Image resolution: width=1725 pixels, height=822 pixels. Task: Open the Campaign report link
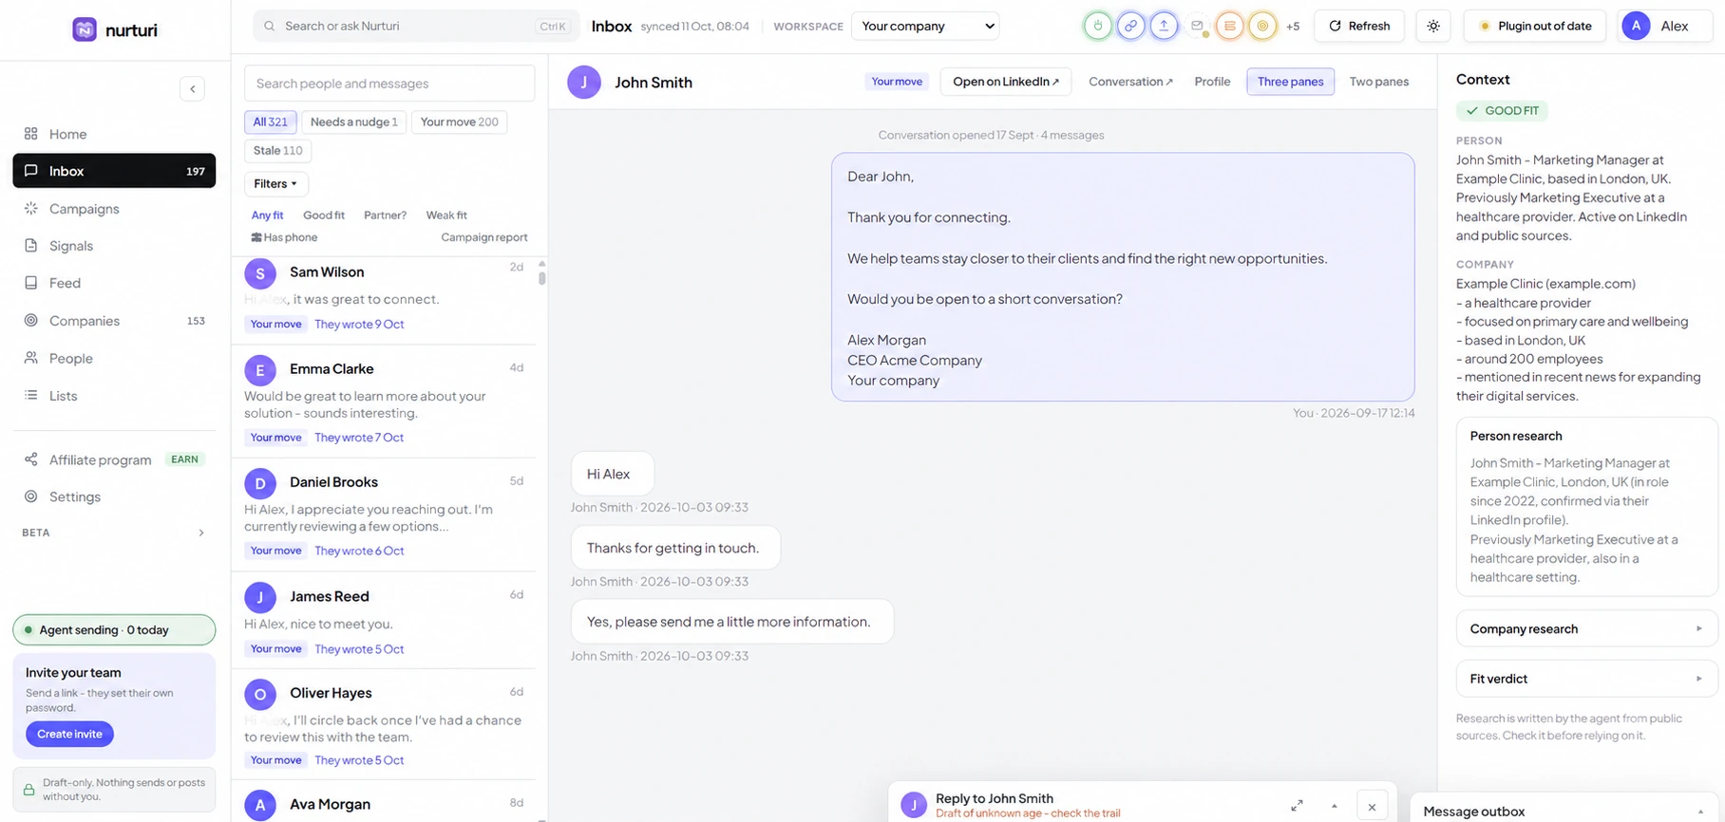(x=484, y=237)
